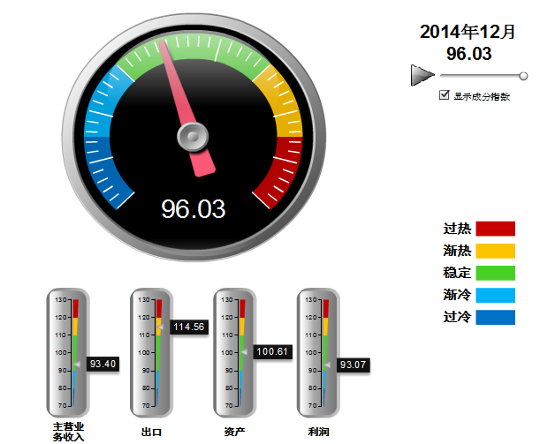Click the 96.03 reading inside the dial

pos(193,209)
